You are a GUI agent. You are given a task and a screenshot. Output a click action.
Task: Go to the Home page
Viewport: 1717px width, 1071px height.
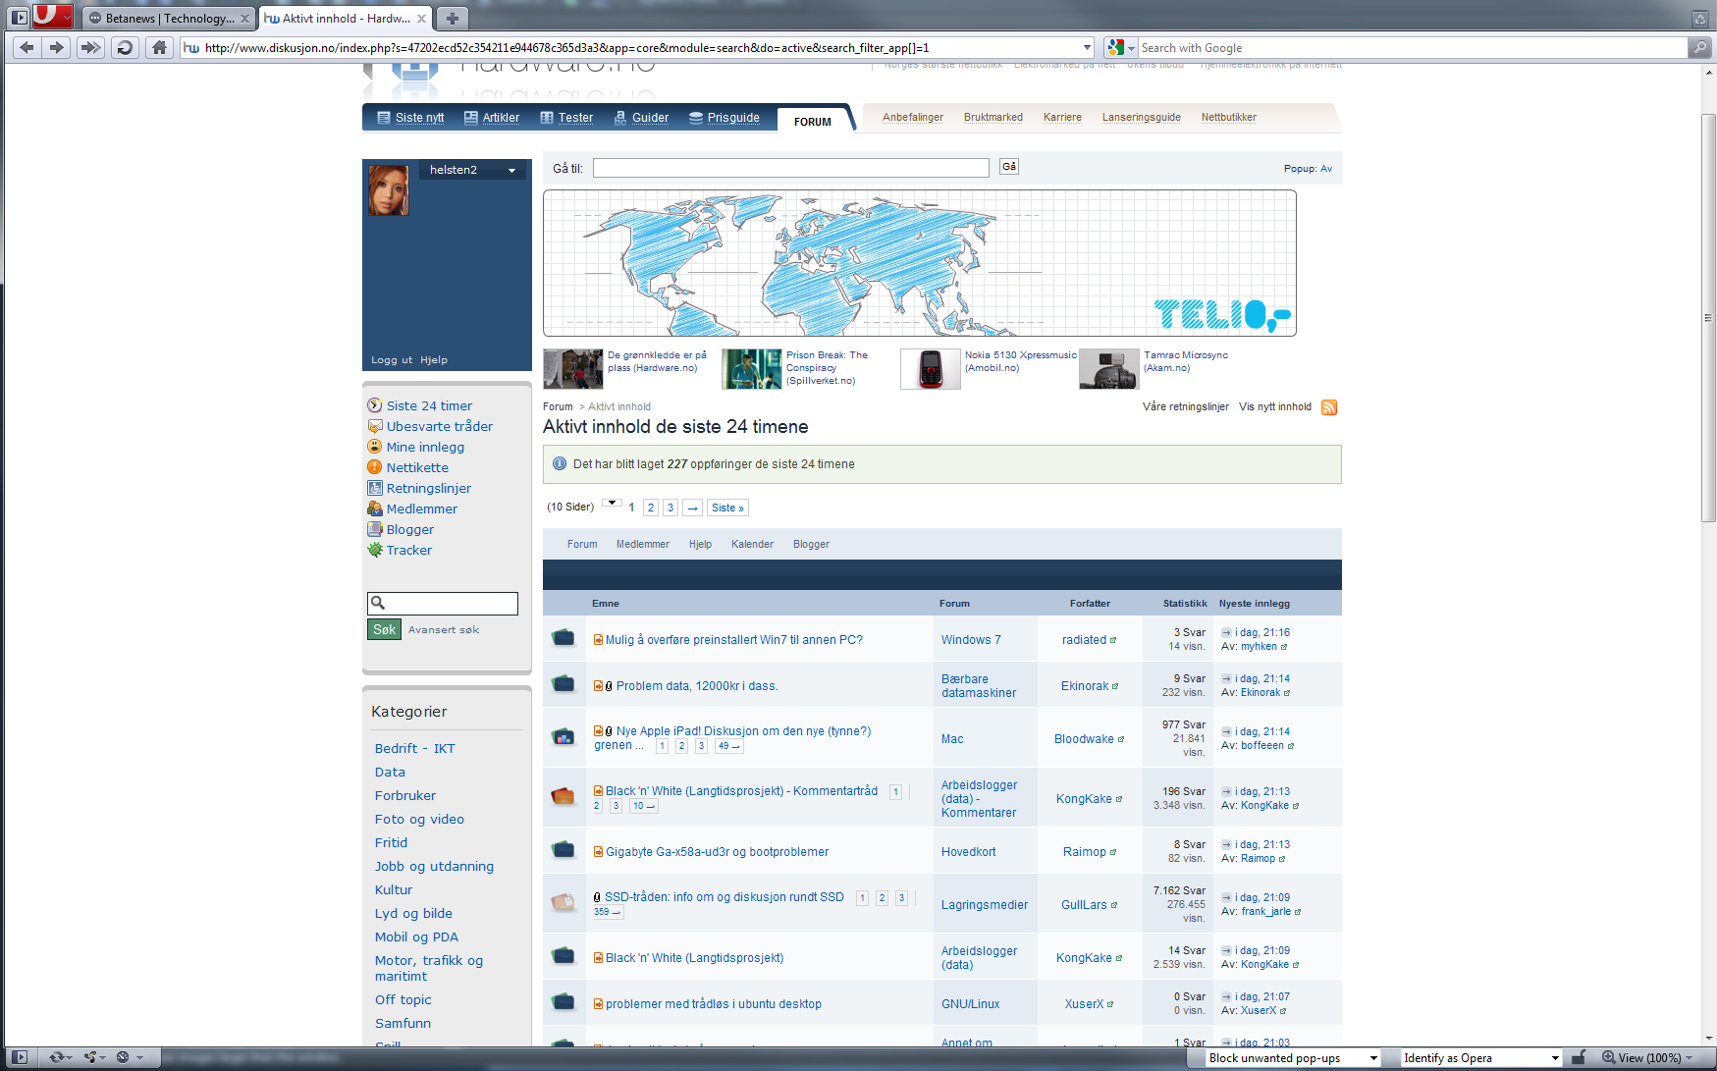coord(160,47)
